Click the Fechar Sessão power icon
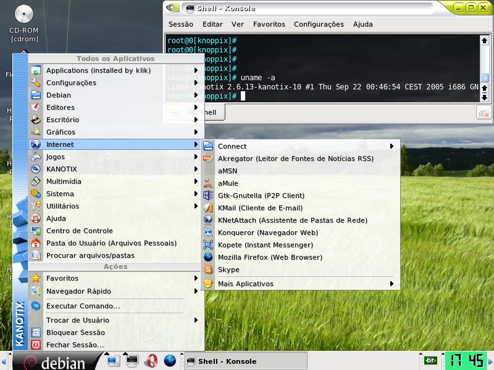Viewport: 494px width, 370px height. (x=36, y=345)
